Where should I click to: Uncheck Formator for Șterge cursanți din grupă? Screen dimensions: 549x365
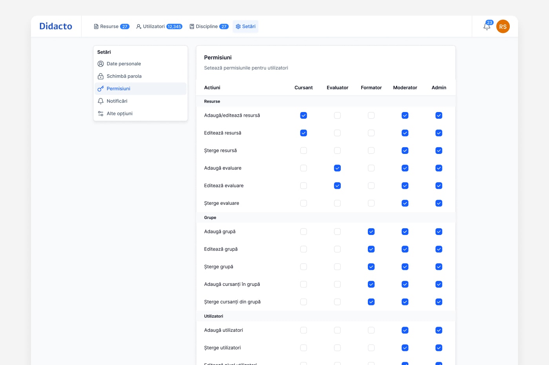[x=371, y=302]
